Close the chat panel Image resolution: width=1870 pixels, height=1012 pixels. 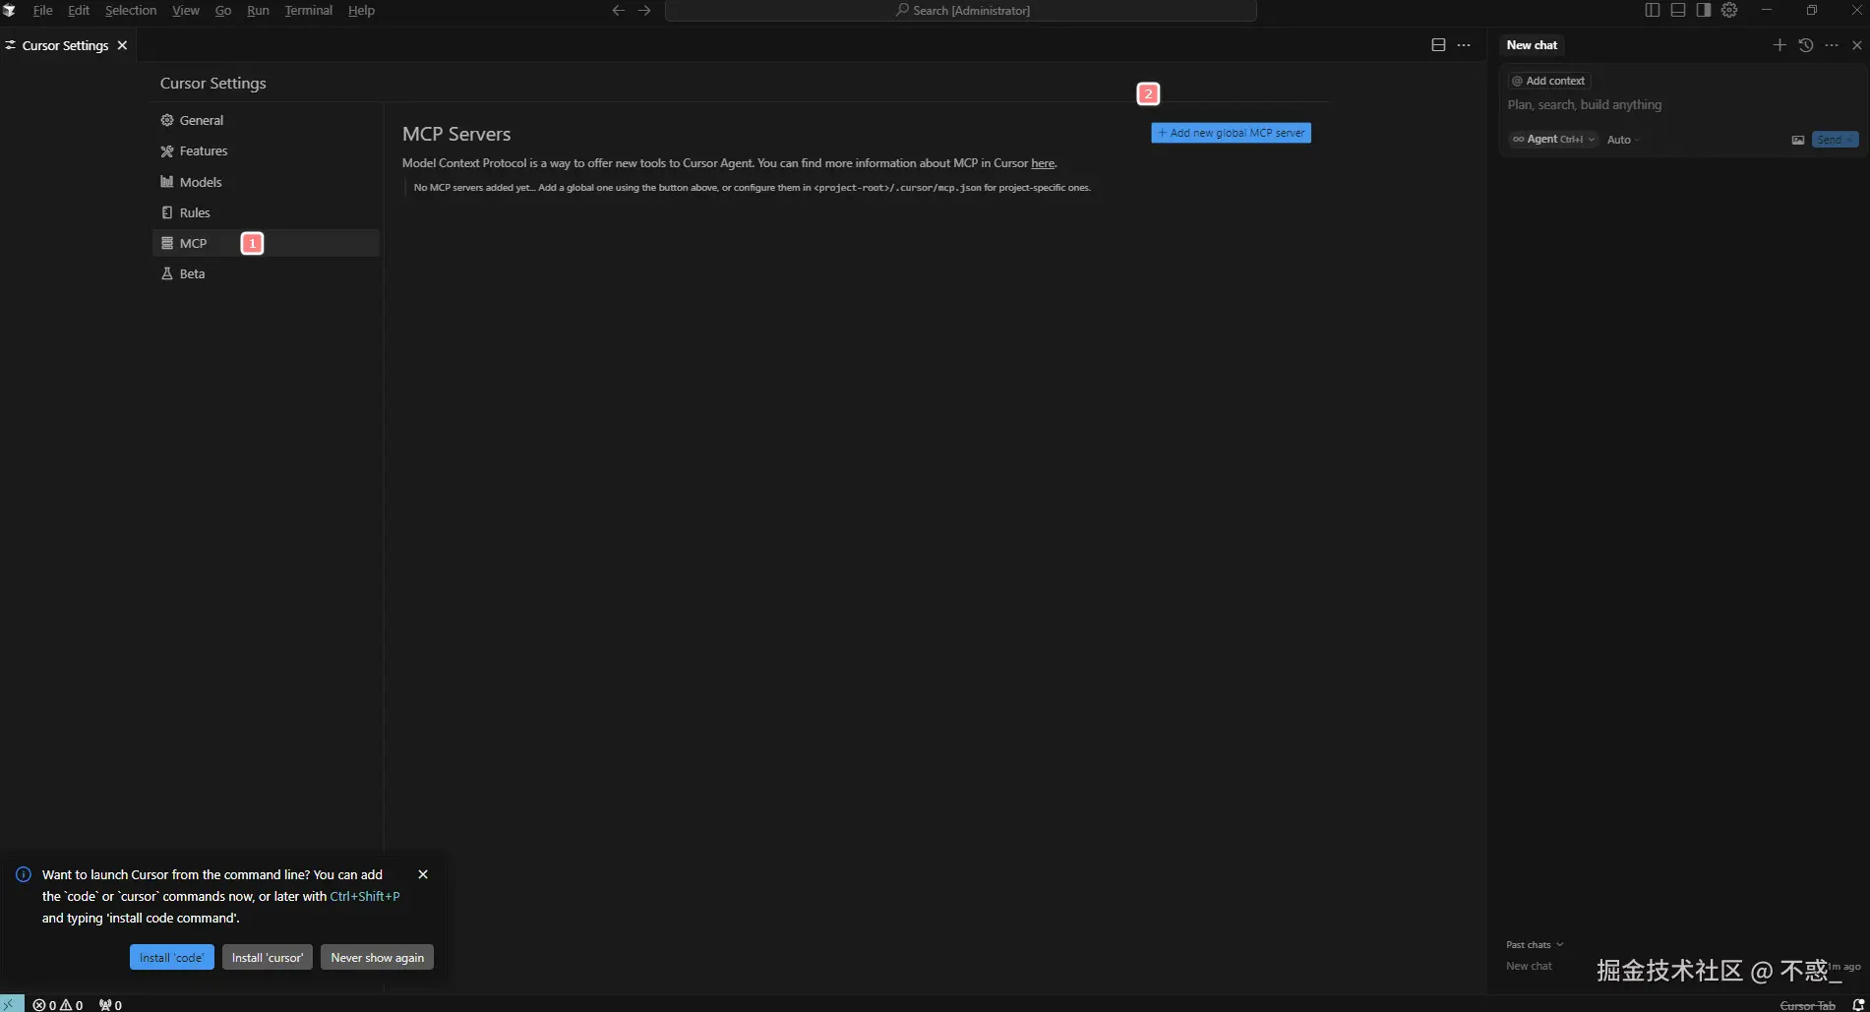click(1857, 45)
